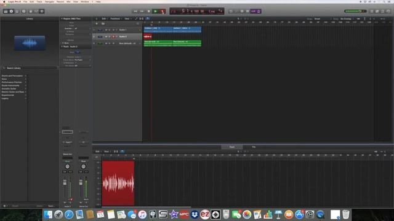Select Acoustic Guitar library category
Screen dimensions: 394x221
[9, 88]
